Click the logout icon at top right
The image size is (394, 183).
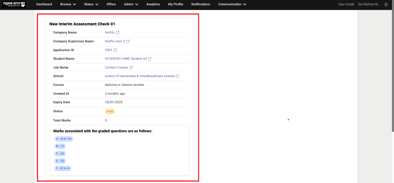[386, 4]
